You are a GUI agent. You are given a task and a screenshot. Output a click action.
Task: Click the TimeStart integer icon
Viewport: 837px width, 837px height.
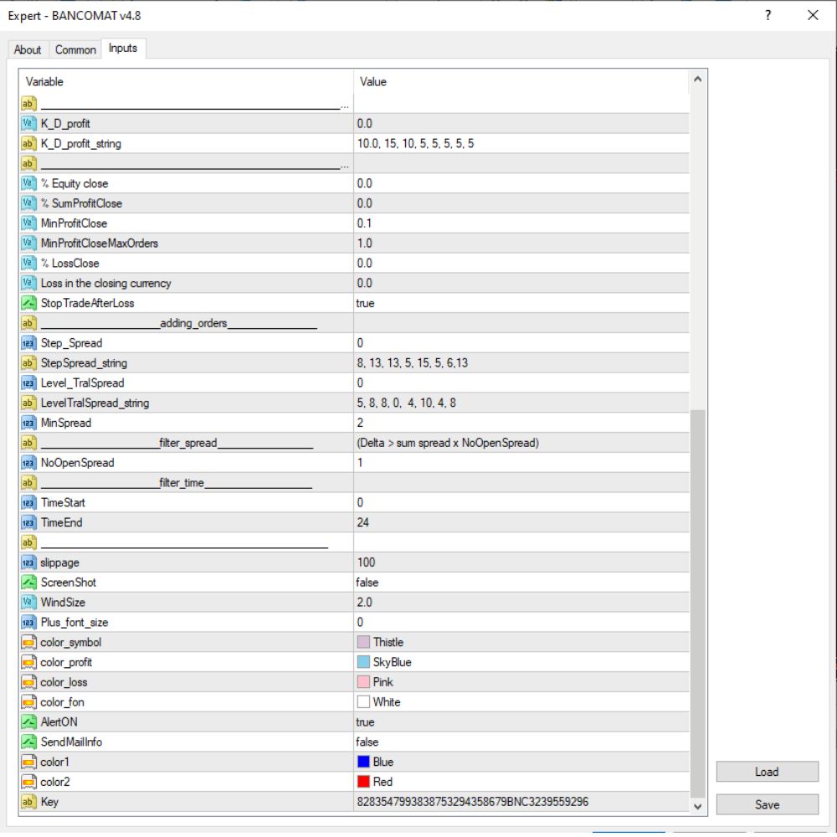point(28,503)
